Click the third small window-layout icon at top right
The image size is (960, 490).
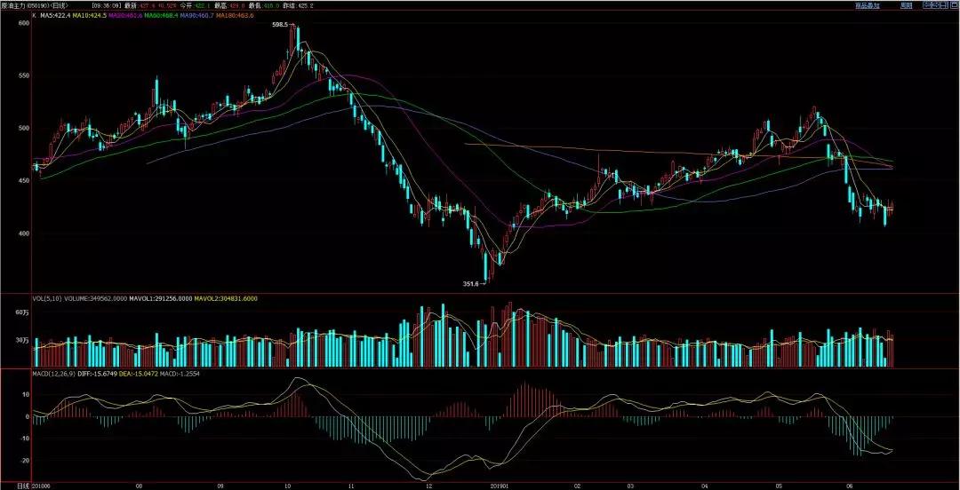point(943,5)
